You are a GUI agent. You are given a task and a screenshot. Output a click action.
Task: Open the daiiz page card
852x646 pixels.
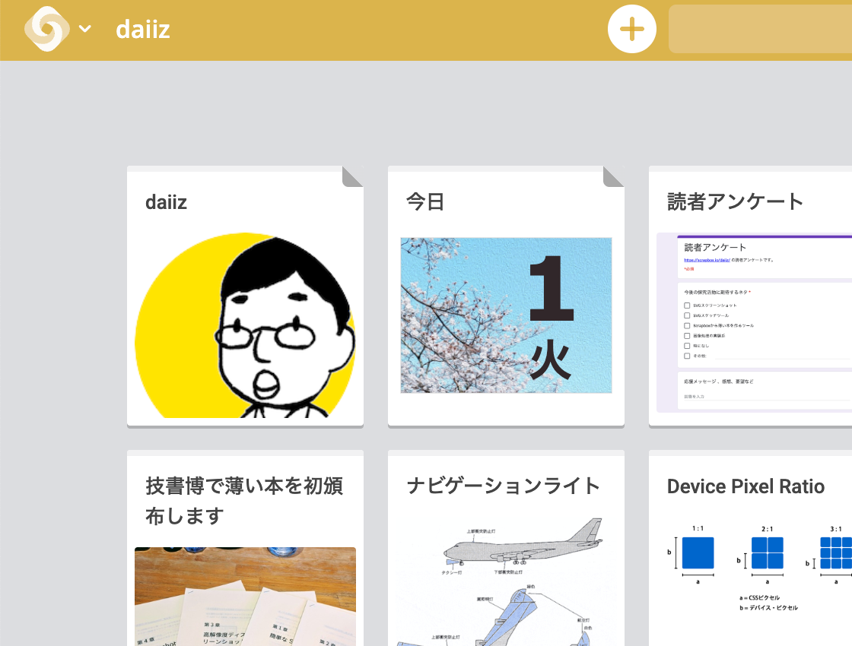click(x=245, y=296)
